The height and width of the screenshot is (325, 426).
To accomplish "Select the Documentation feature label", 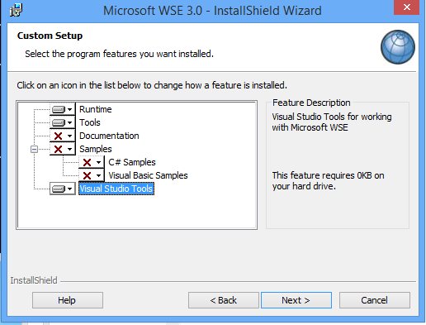I will [109, 136].
